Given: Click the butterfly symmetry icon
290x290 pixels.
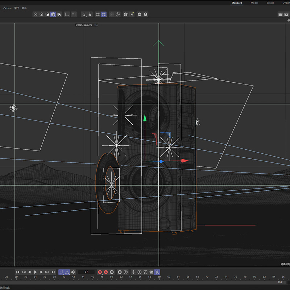Looking at the screenshot, I should point(126,14).
